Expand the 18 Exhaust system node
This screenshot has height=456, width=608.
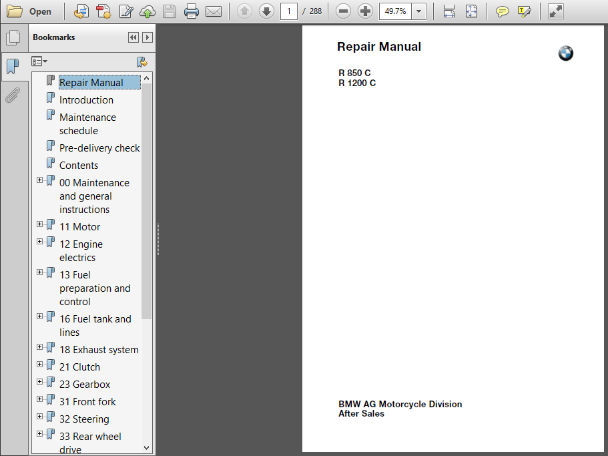39,347
